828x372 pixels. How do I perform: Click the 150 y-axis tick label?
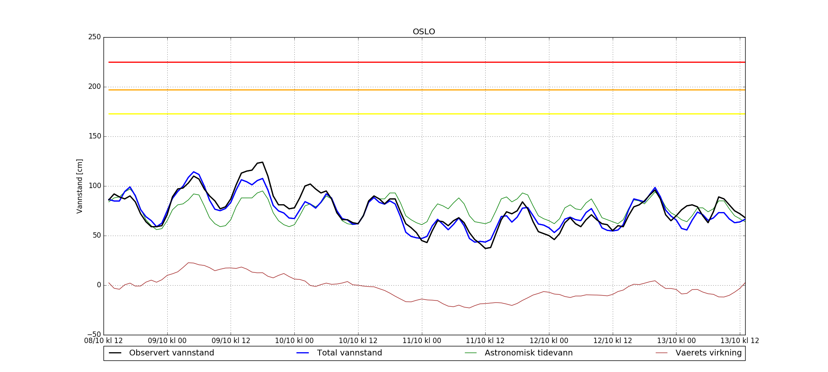coord(94,136)
